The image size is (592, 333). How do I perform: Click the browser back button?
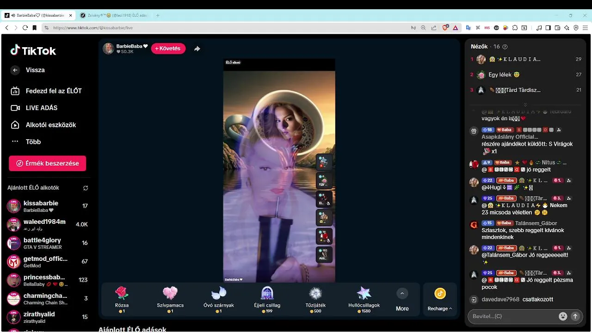(6, 28)
